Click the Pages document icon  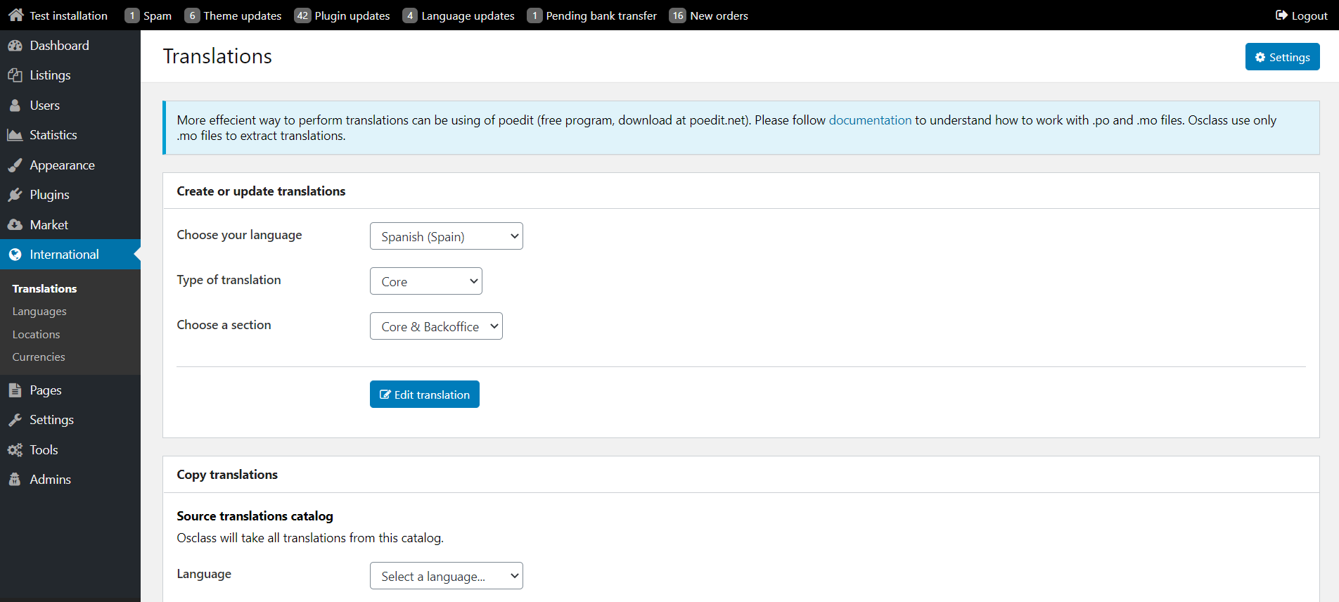click(15, 390)
